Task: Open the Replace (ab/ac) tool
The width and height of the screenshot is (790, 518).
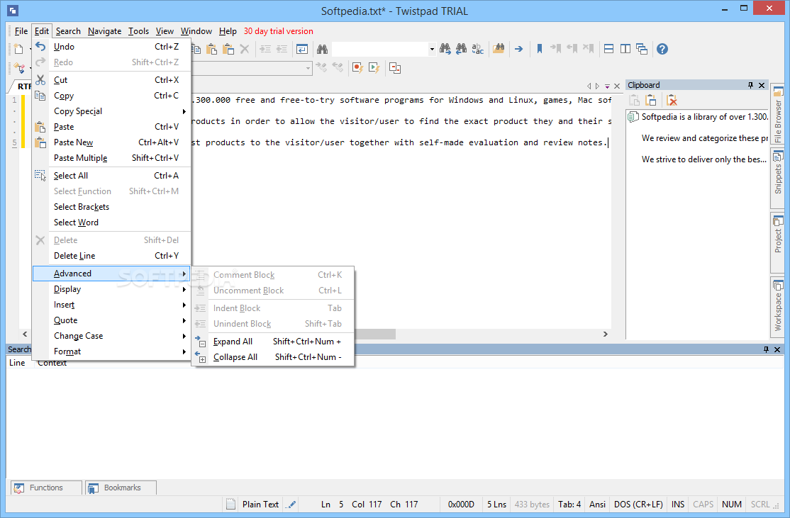Action: pyautogui.click(x=478, y=49)
